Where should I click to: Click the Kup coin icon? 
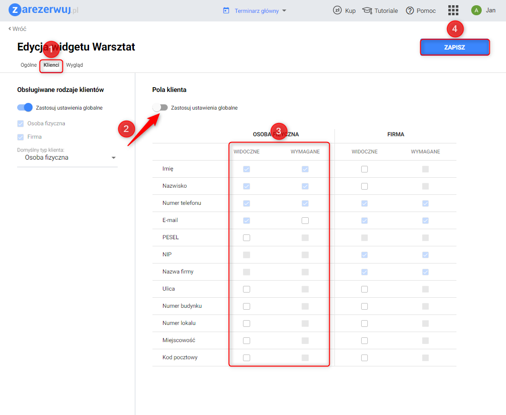[337, 10]
